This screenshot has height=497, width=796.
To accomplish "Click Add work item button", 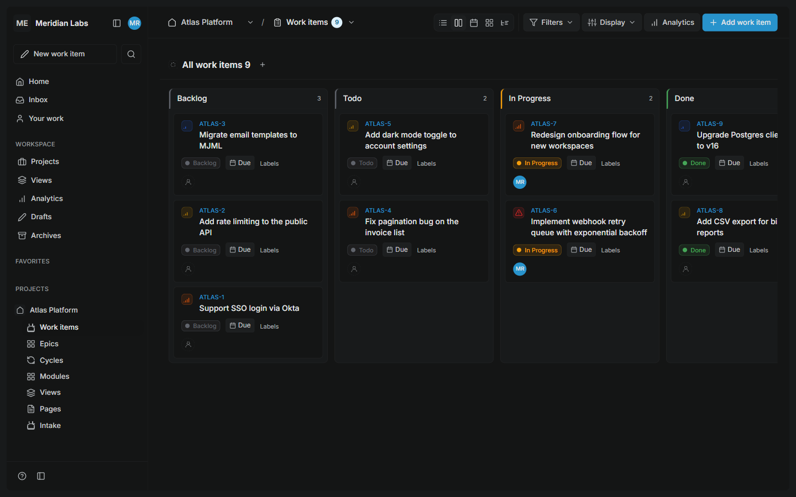I will pyautogui.click(x=740, y=23).
